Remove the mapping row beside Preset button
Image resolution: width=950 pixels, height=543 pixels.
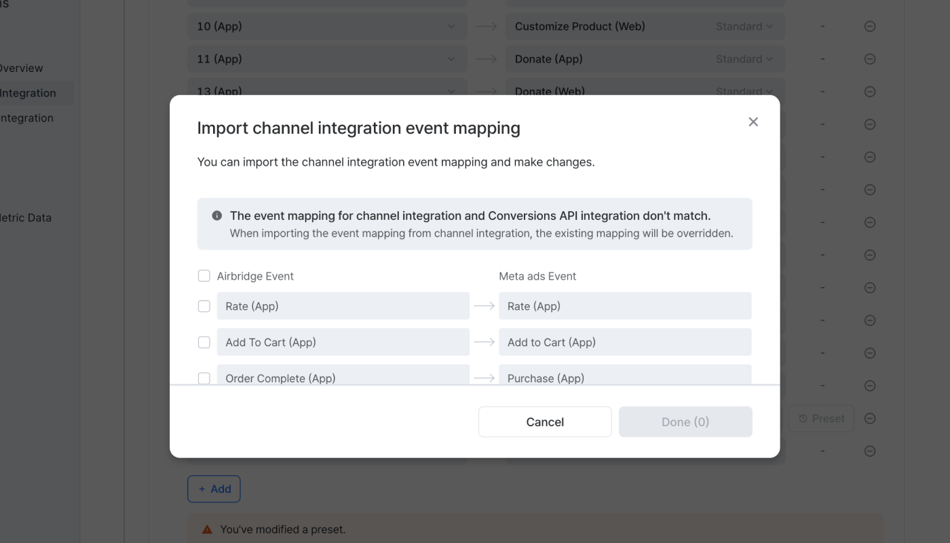(870, 419)
